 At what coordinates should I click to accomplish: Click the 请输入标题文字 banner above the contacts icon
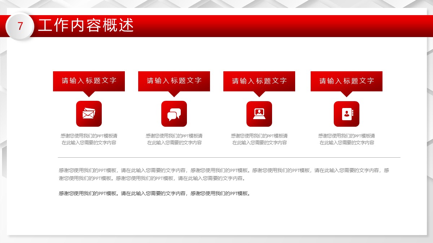click(346, 81)
